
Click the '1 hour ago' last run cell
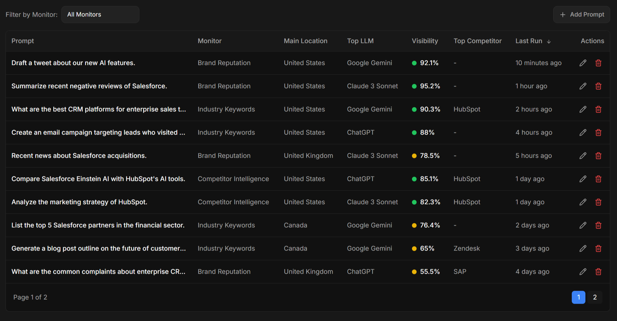531,86
